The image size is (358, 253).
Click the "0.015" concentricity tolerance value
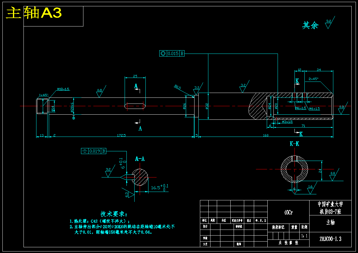(173, 54)
